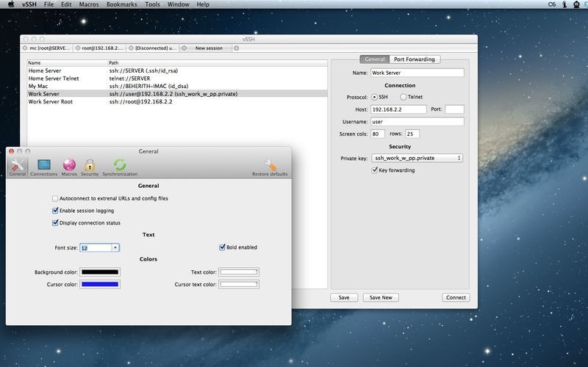Select Home Server Telnet in the list
The width and height of the screenshot is (588, 367).
coord(54,78)
